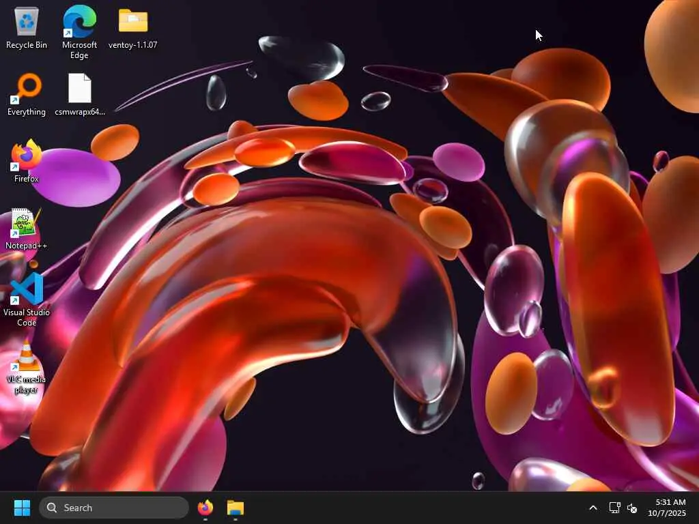The width and height of the screenshot is (699, 524).
Task: Select the Visual Studio Code shortcut
Action: pos(27,300)
